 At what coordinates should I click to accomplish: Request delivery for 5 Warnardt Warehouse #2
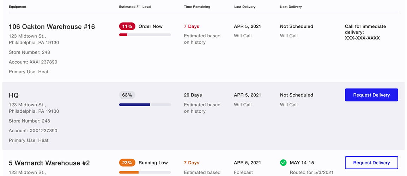click(371, 163)
